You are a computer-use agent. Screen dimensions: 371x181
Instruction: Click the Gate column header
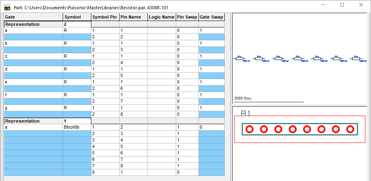[33, 17]
